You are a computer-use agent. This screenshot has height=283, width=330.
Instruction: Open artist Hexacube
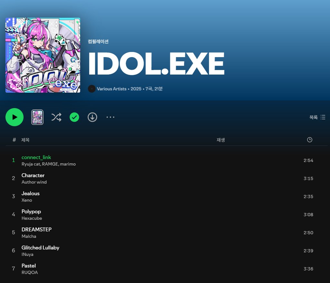tap(32, 218)
